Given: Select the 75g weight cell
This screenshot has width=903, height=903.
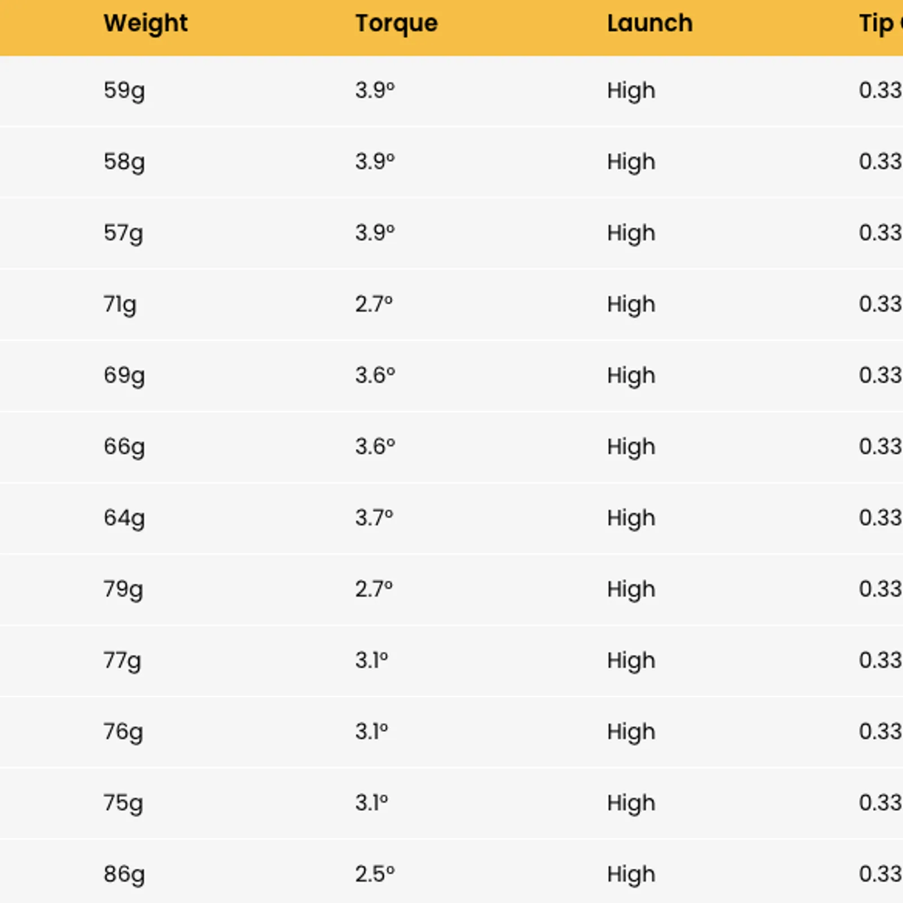Looking at the screenshot, I should point(123,803).
